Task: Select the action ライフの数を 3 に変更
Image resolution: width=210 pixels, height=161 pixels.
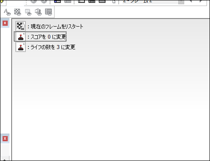Action: (x=53, y=47)
